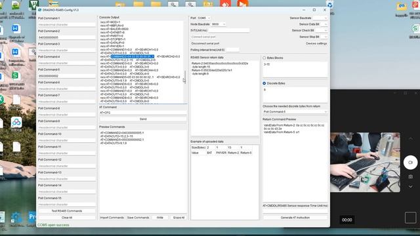Image resolution: width=420 pixels, height=236 pixels.
Task: Click the Import Commands button
Action: pyautogui.click(x=112, y=218)
